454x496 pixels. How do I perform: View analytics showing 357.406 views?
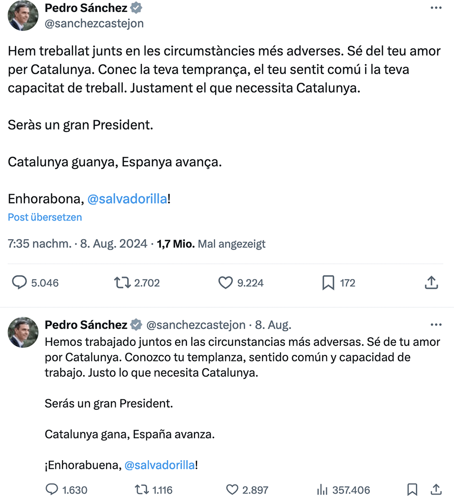coord(322,489)
